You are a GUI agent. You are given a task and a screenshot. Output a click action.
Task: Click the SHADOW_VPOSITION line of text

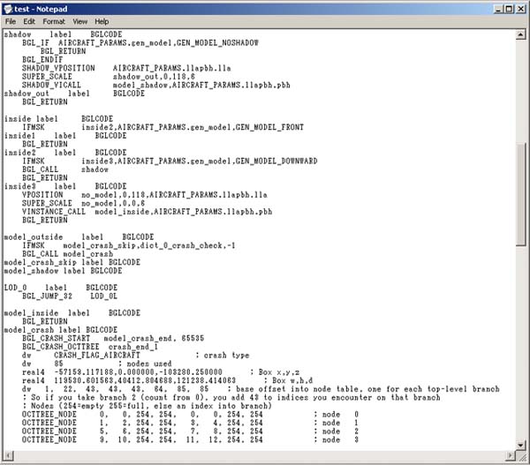[132, 67]
